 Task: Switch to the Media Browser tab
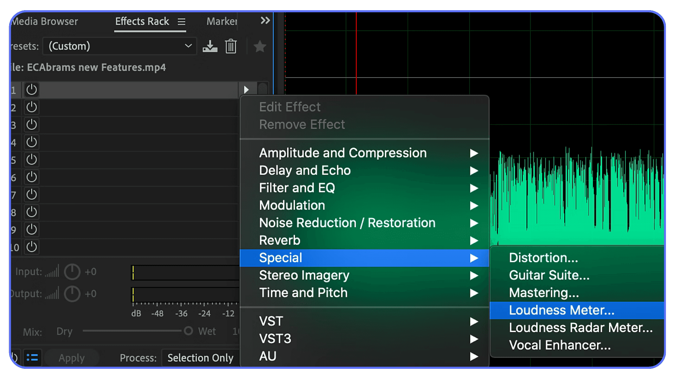pos(45,21)
